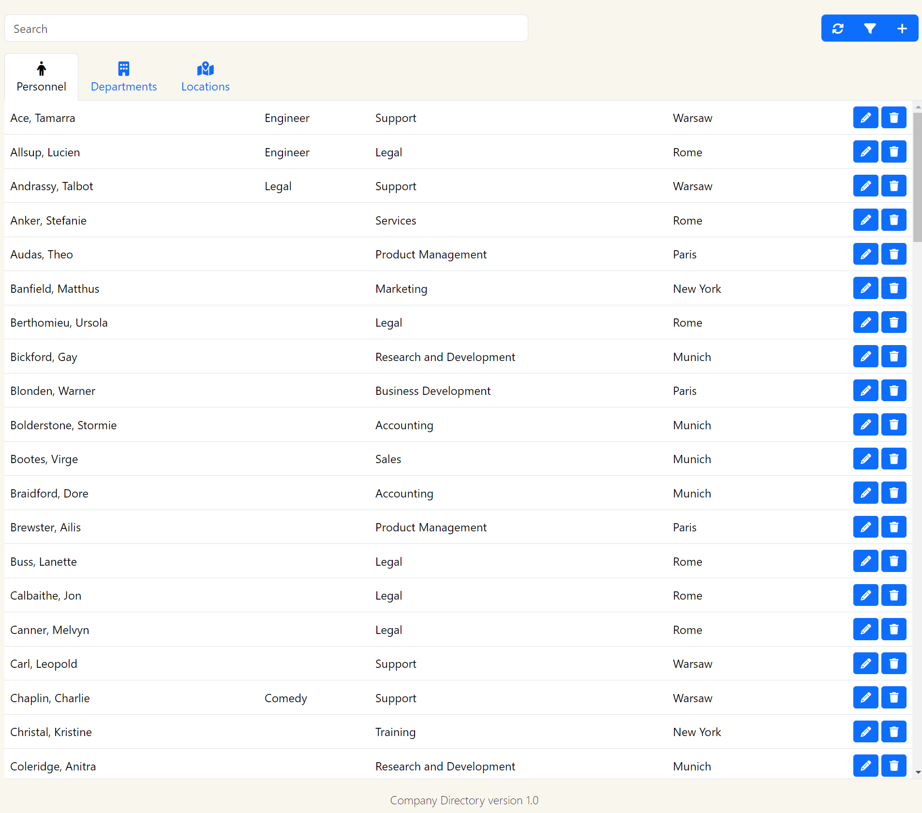The image size is (922, 813).
Task: Delete Lucien Allsup's record
Action: click(x=893, y=151)
